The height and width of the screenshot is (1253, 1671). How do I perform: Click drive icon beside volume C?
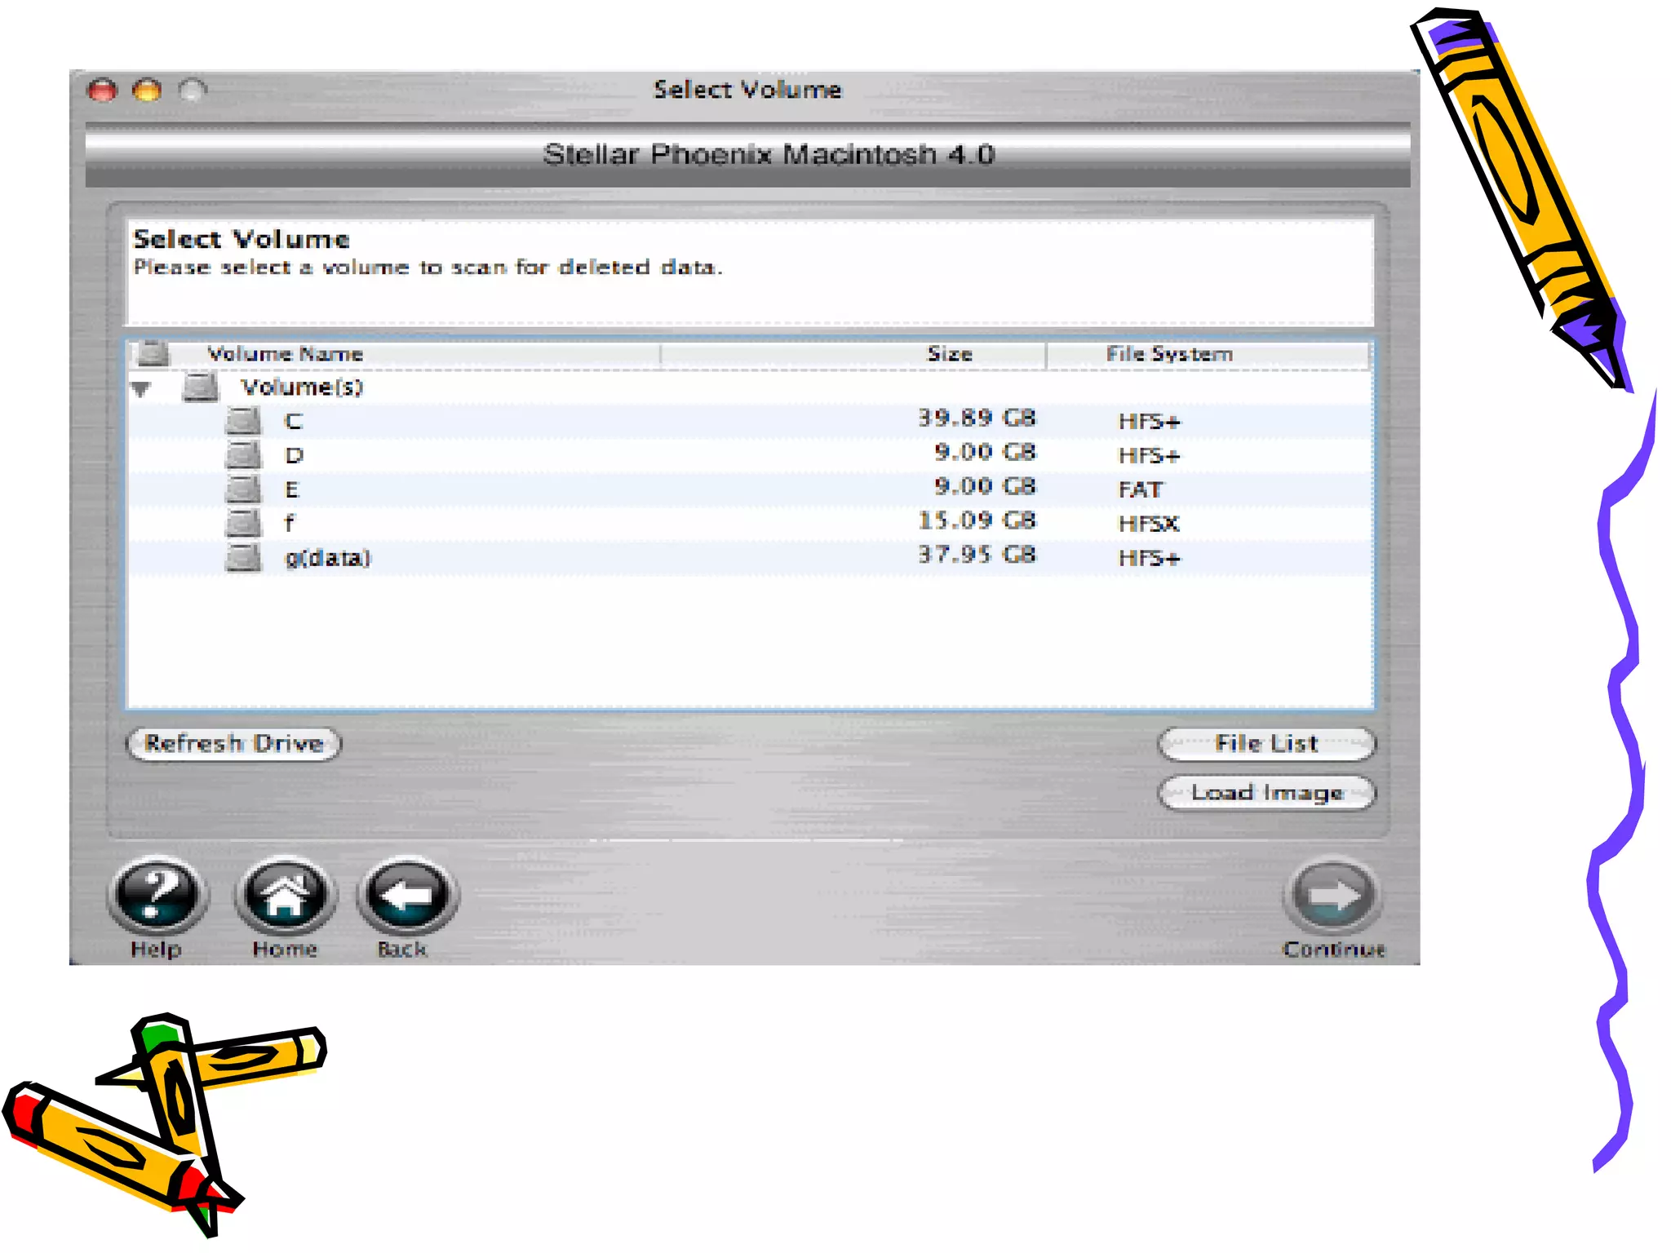(243, 421)
